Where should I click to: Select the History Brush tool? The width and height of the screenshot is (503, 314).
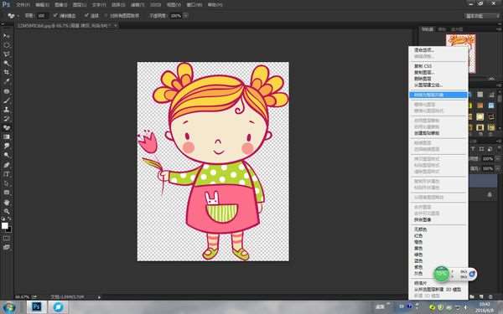7,119
